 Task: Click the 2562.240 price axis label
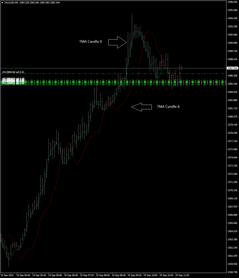(233, 247)
